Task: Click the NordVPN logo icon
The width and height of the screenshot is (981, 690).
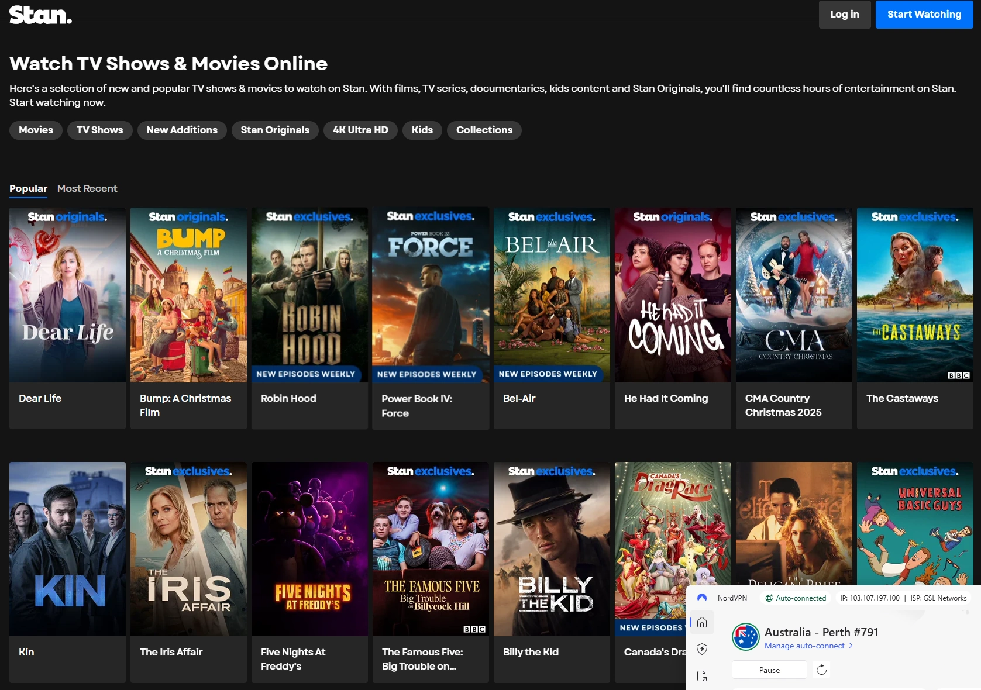Action: 702,598
